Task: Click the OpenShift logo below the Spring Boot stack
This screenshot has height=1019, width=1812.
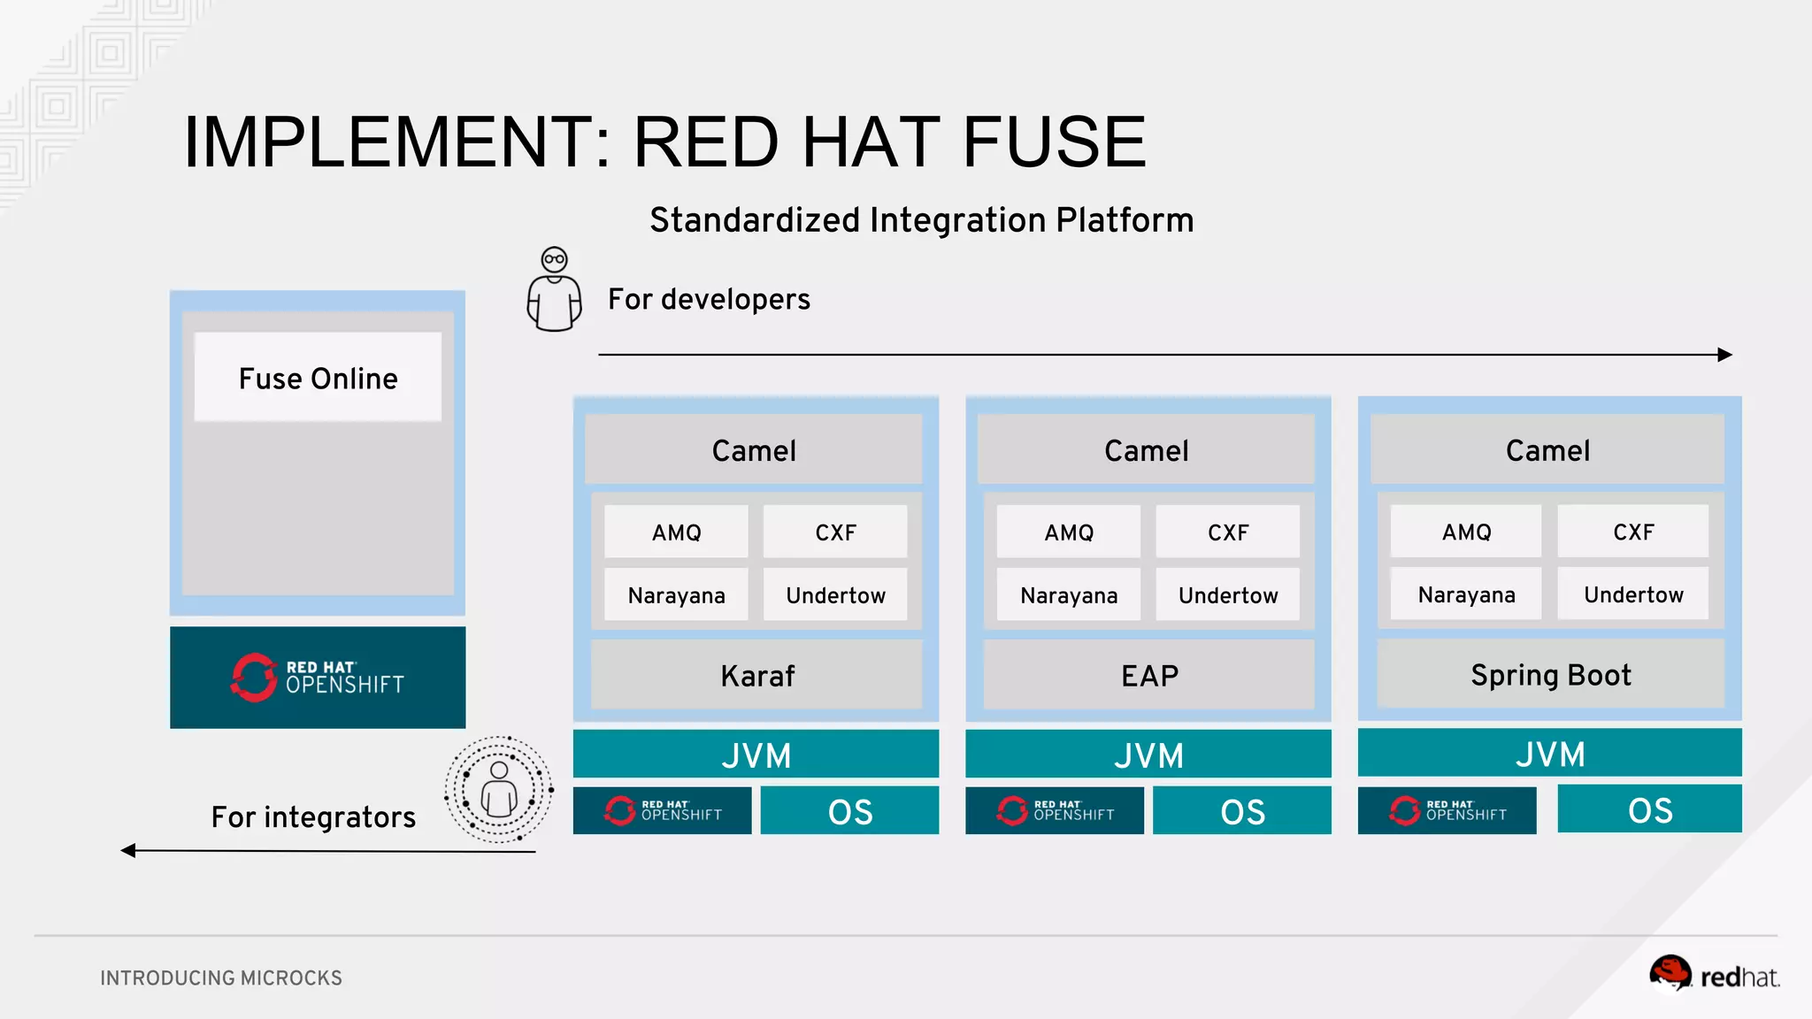Action: click(x=1447, y=810)
